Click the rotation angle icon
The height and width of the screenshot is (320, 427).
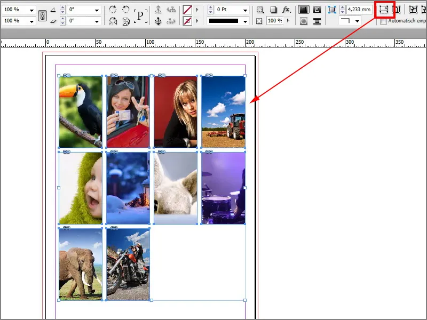point(53,10)
